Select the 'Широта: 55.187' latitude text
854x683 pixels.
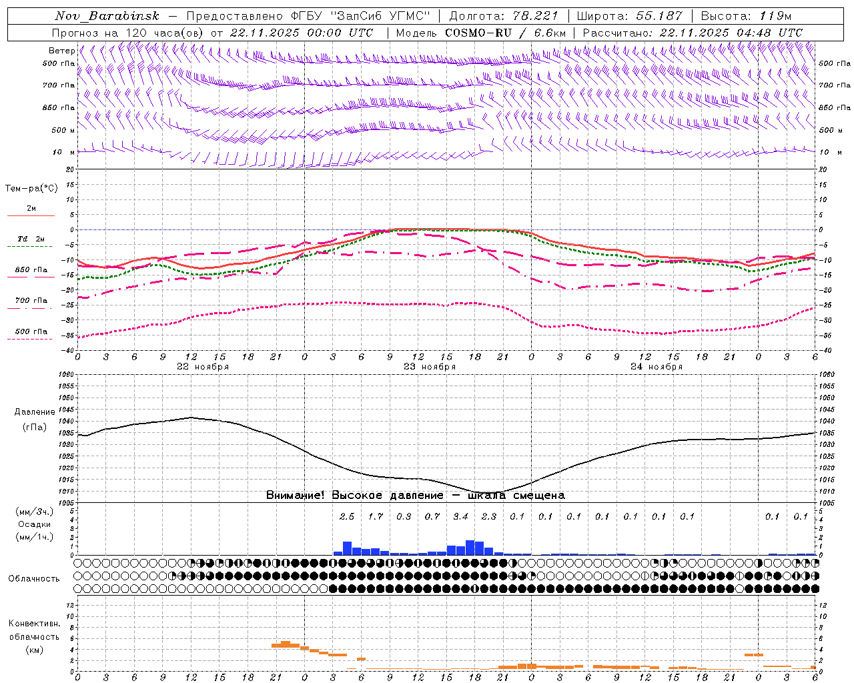click(x=629, y=16)
